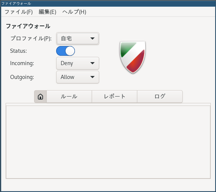216x192 pixels.
Task: Open the ヘルプ(H) menu
Action: (x=74, y=12)
